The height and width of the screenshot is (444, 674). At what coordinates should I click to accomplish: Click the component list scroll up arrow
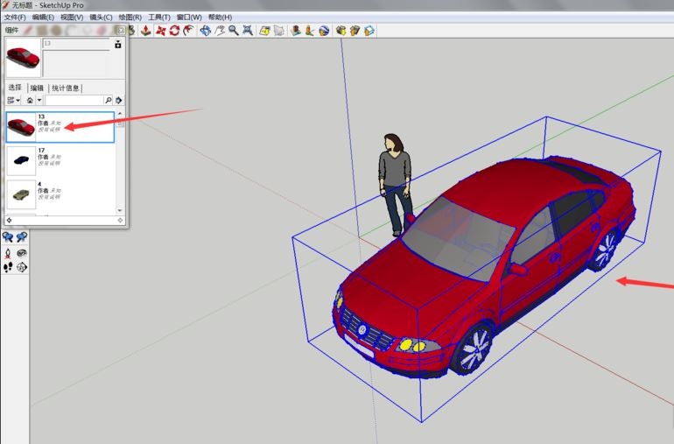click(x=120, y=114)
